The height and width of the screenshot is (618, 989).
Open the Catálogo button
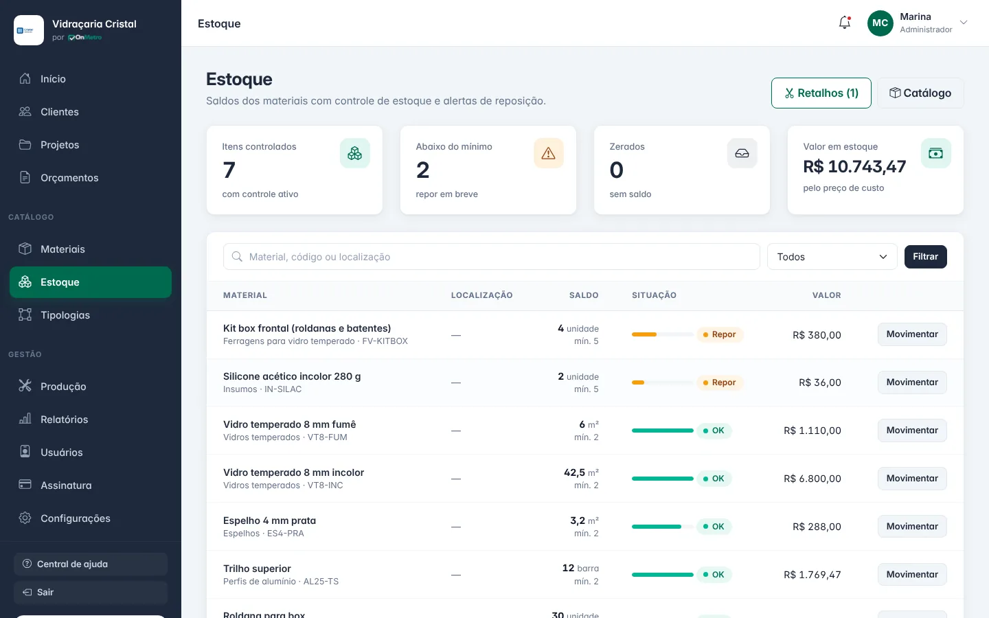click(920, 93)
